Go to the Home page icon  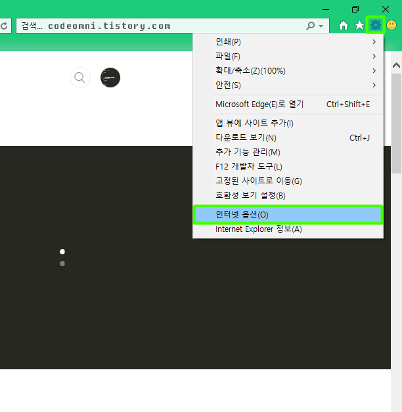(x=344, y=26)
